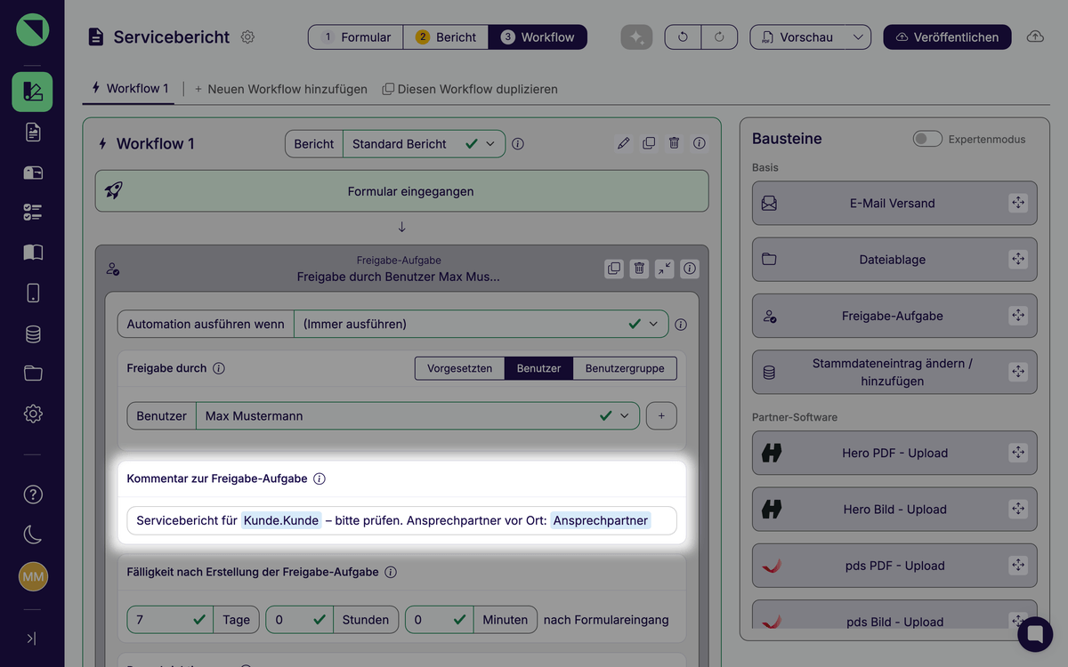The width and height of the screenshot is (1068, 667).
Task: Delete Workflow 1 with trash icon
Action: point(675,143)
